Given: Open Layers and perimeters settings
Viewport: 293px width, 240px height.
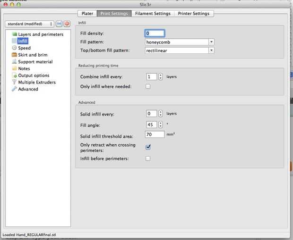Looking at the screenshot, I should 41,34.
